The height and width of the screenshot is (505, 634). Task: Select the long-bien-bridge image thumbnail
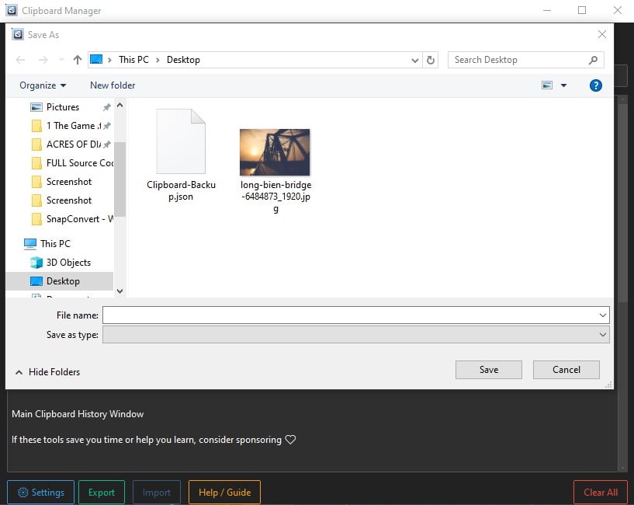275,151
